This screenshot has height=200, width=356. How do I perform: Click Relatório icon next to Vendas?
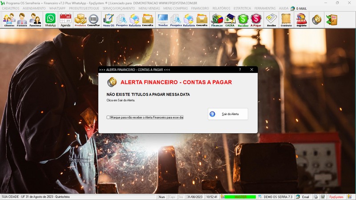(x=189, y=20)
